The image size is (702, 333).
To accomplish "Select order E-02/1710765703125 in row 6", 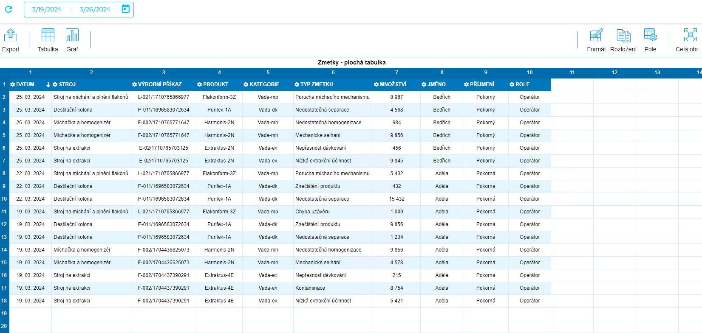I will [x=164, y=148].
